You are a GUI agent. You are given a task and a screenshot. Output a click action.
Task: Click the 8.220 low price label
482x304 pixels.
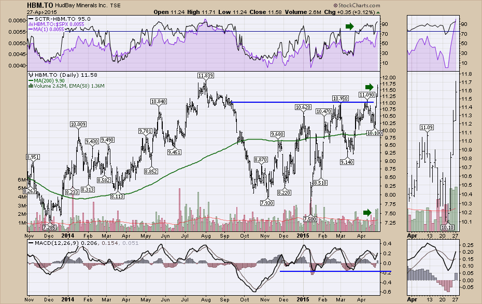click(284, 192)
